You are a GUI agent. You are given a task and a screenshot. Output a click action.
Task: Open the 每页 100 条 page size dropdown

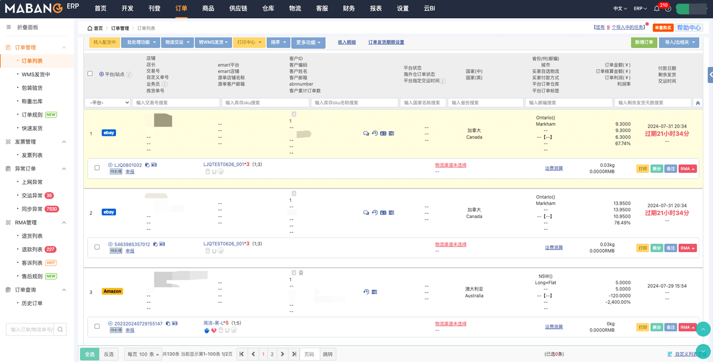(143, 354)
